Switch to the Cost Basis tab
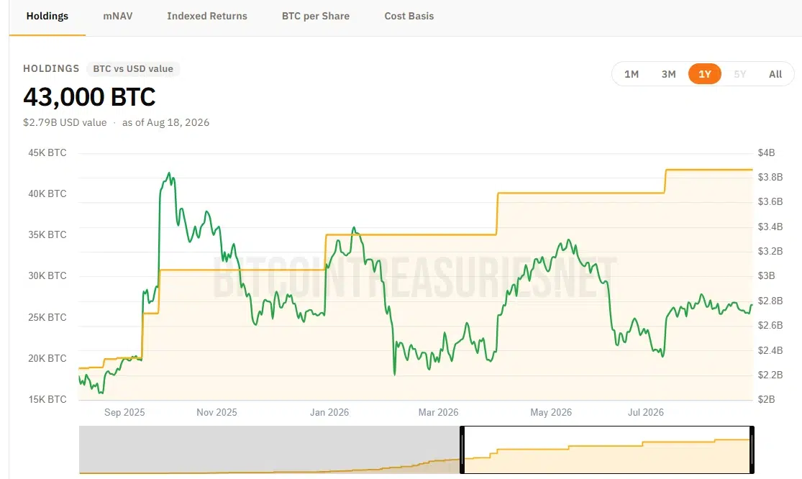Image resolution: width=802 pixels, height=479 pixels. [x=409, y=17]
